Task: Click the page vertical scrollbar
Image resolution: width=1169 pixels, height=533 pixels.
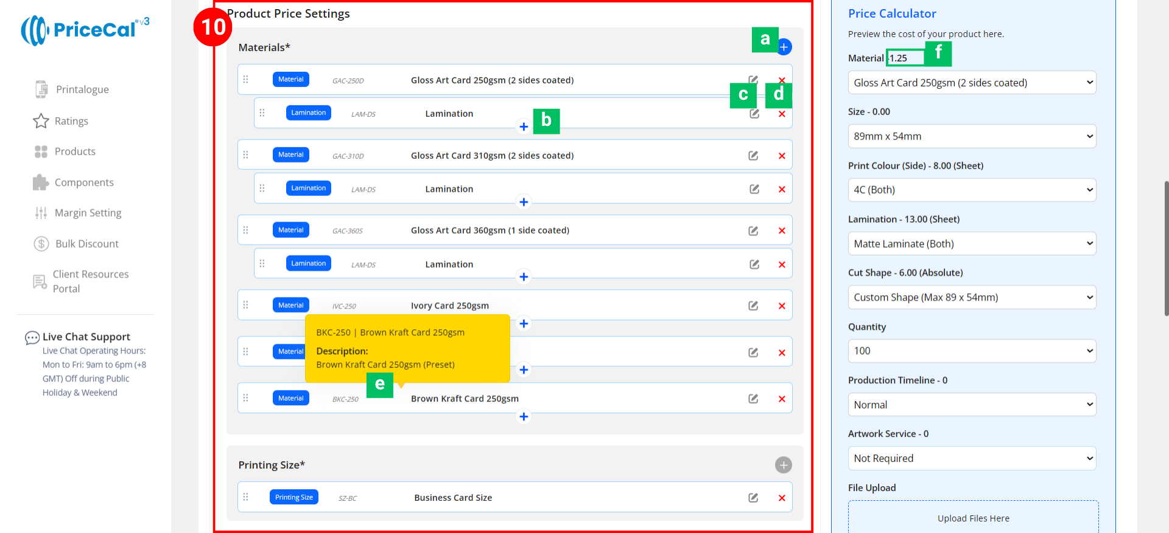Action: tap(1165, 248)
